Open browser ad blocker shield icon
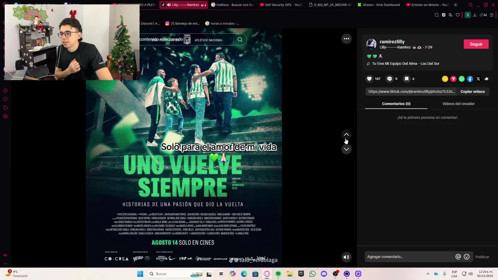Screen dimensions: 498x280 [x=444, y=15]
